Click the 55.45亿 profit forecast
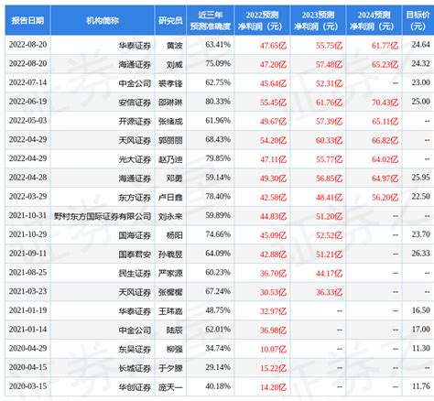434x401 pixels. coord(273,103)
